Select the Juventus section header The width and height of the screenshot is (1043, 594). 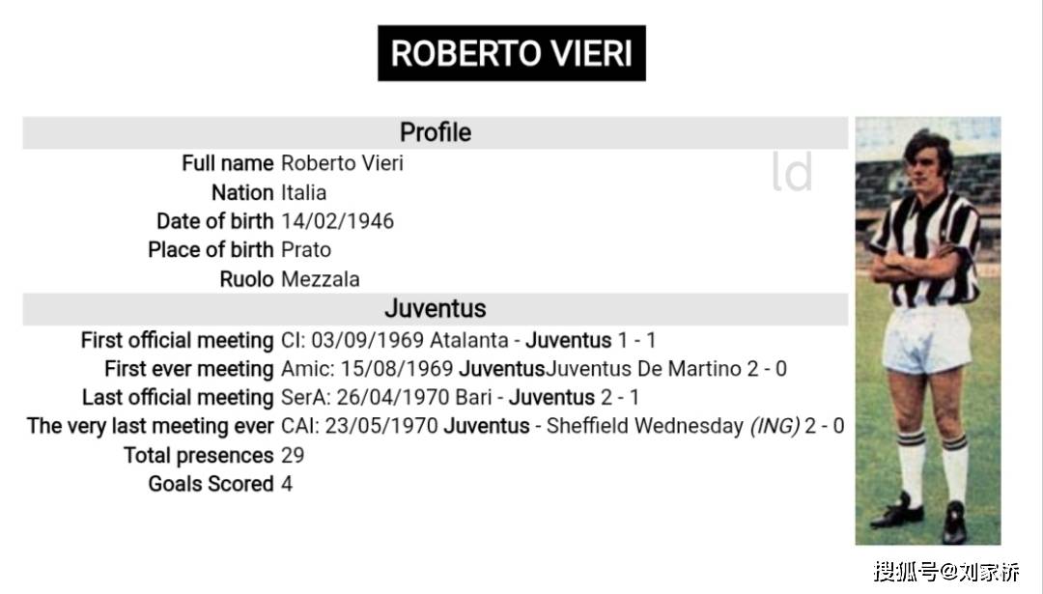(x=435, y=309)
